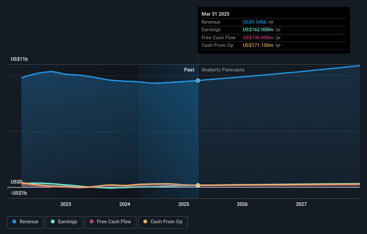Toggle the Revenue legend button

(x=25, y=222)
